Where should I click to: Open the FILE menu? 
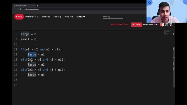click(57, 17)
